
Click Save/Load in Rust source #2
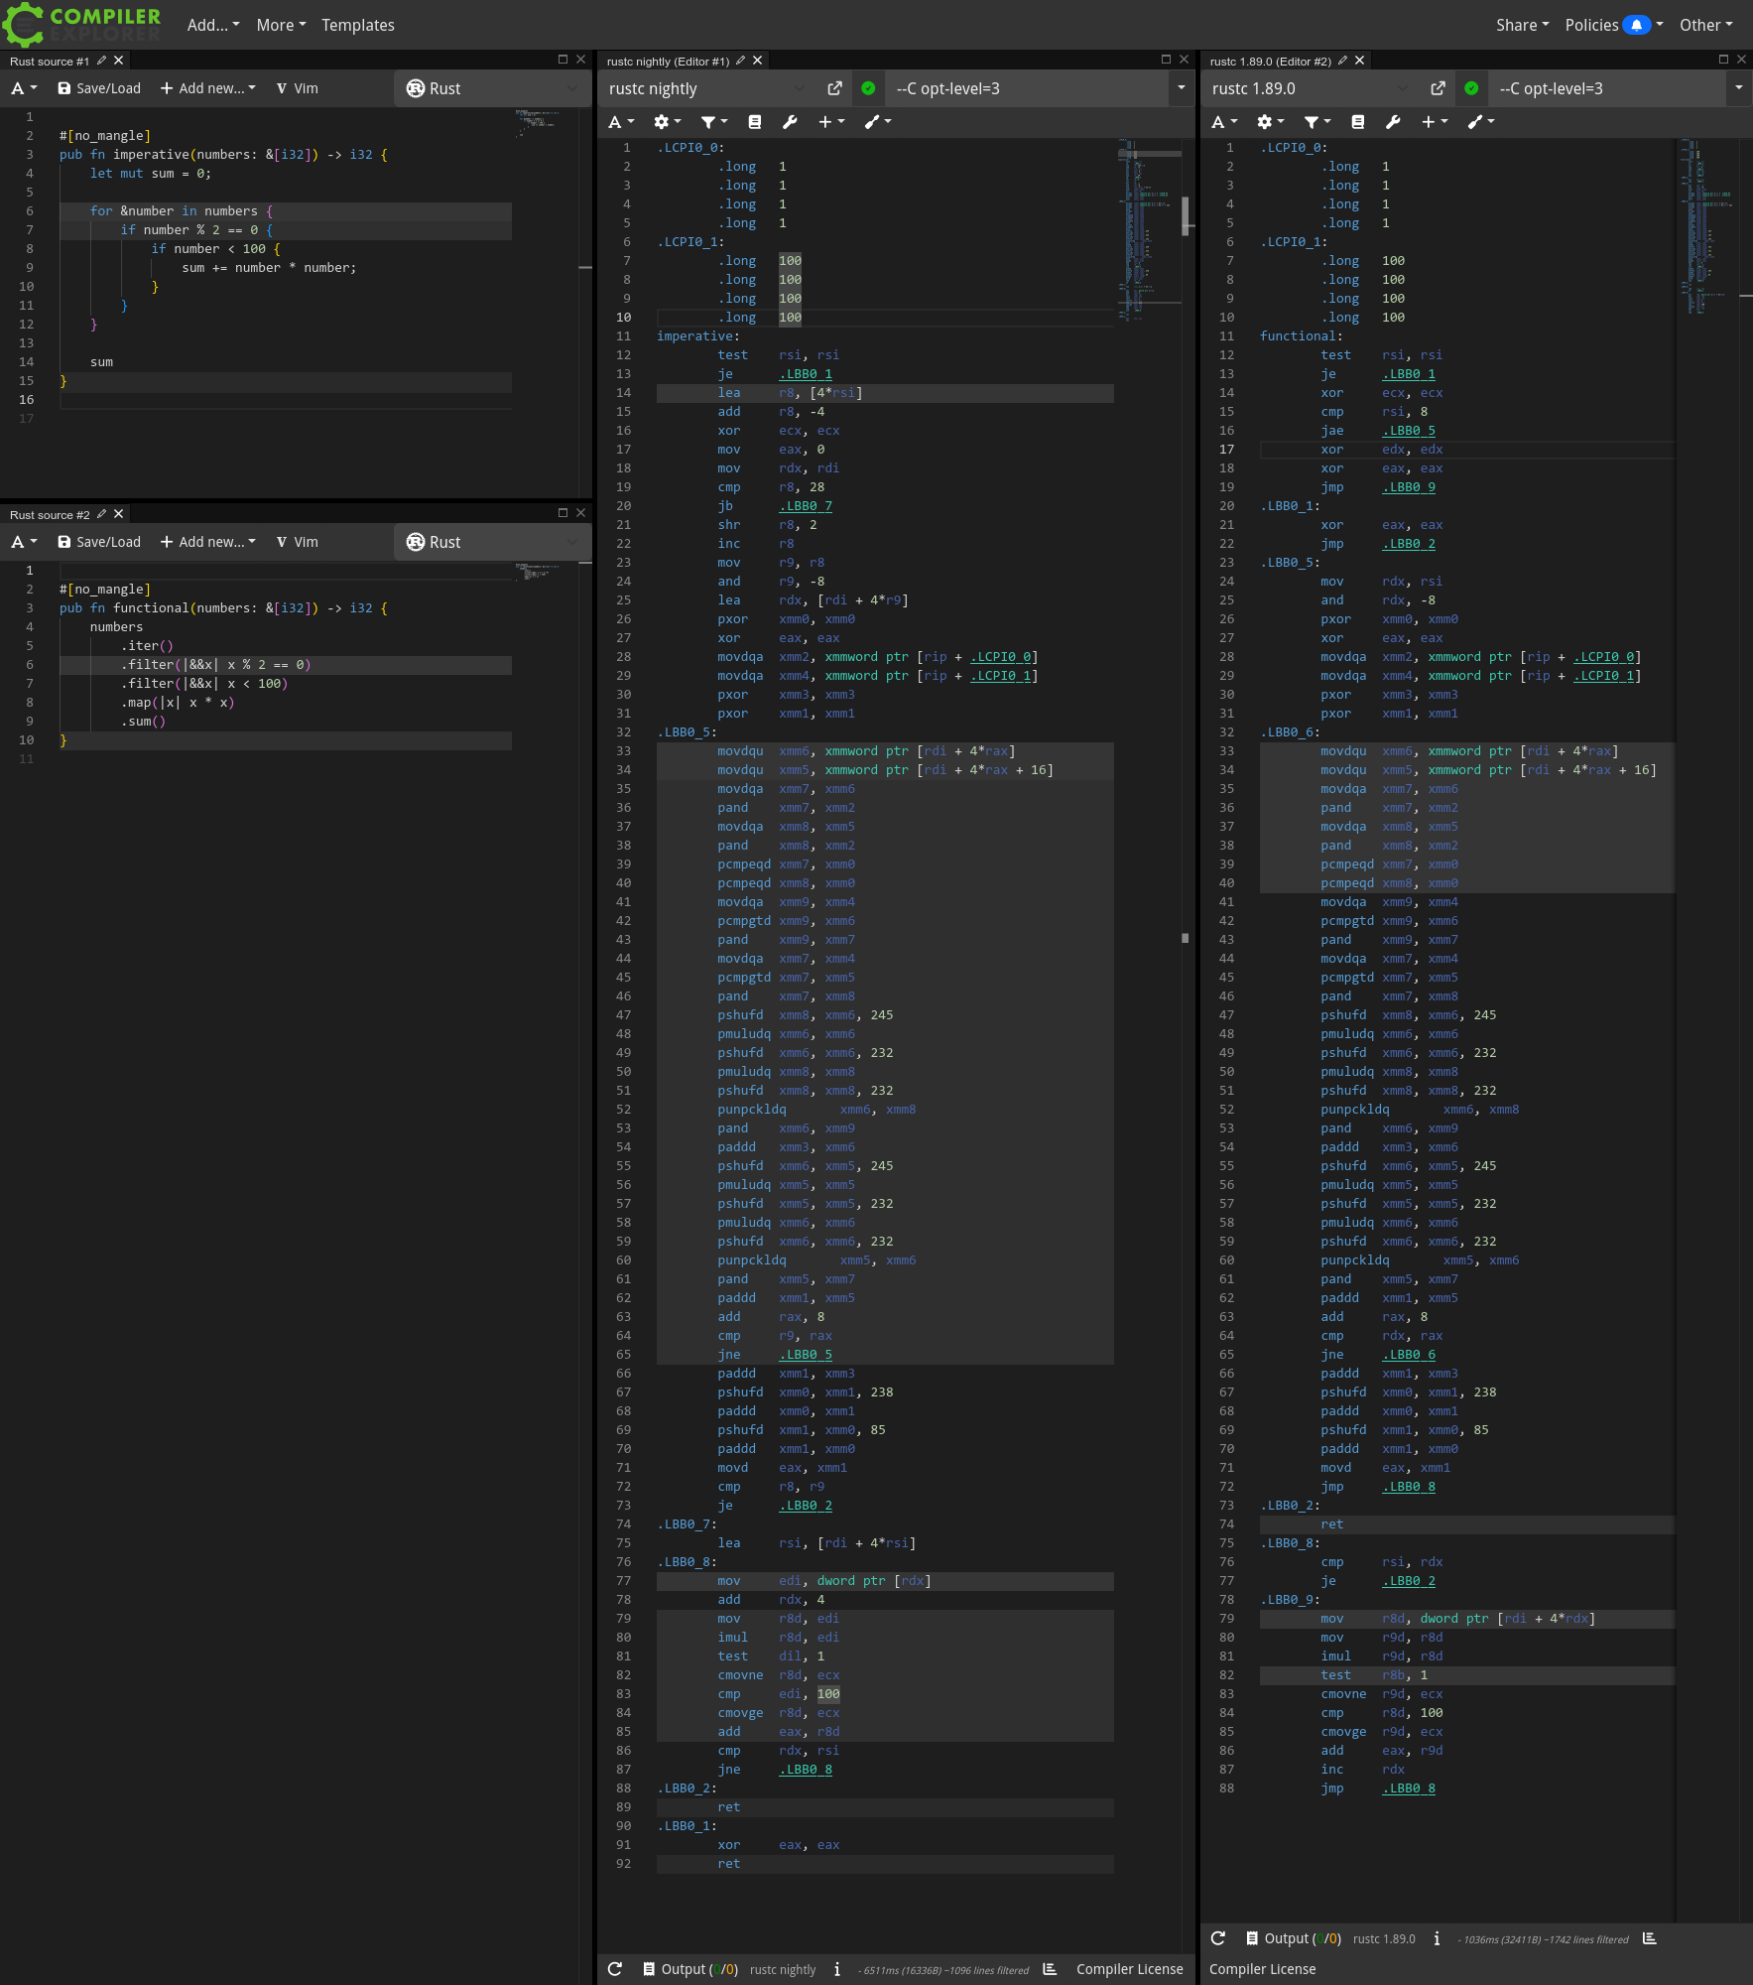[99, 542]
